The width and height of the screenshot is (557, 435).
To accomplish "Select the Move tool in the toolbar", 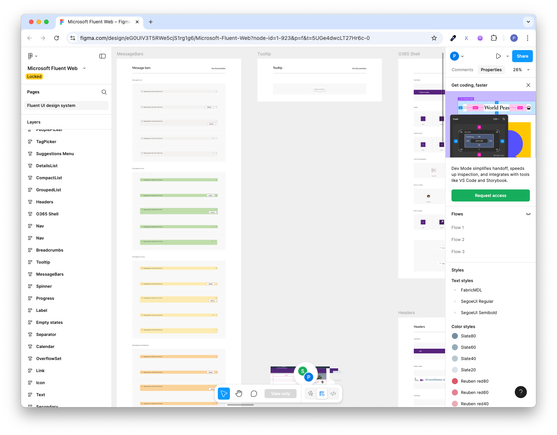I will (x=224, y=394).
